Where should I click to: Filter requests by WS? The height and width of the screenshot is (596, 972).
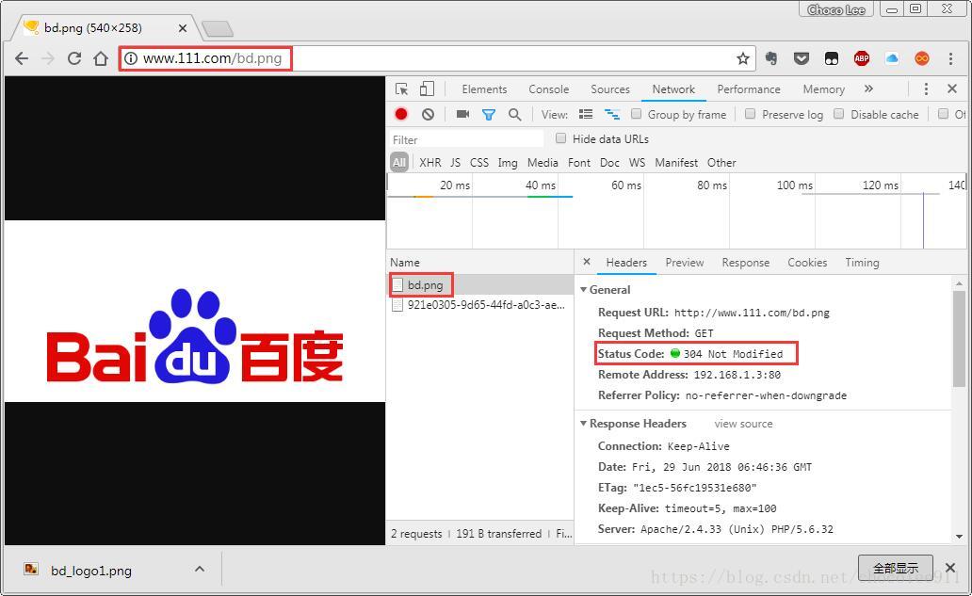coord(637,162)
